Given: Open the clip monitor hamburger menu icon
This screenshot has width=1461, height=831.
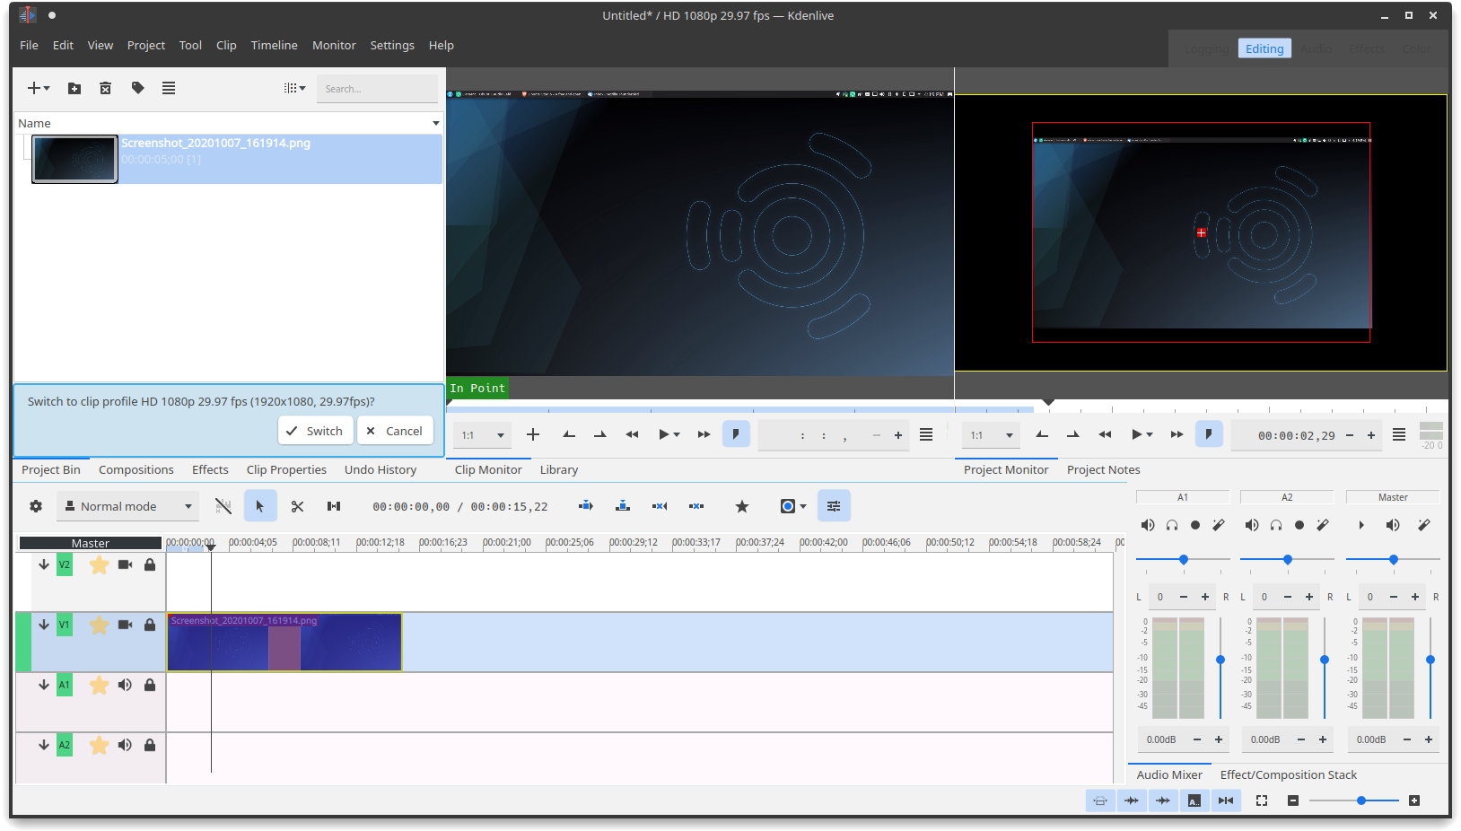Looking at the screenshot, I should click(x=926, y=434).
